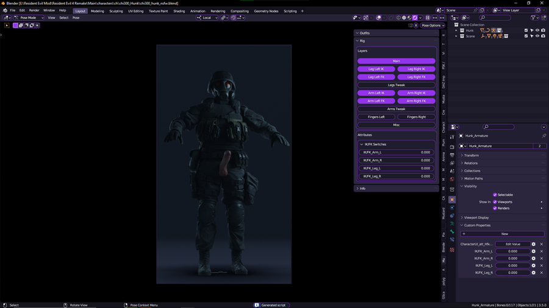Open the Pose menu in viewport header
This screenshot has height=308, width=549.
click(x=76, y=18)
